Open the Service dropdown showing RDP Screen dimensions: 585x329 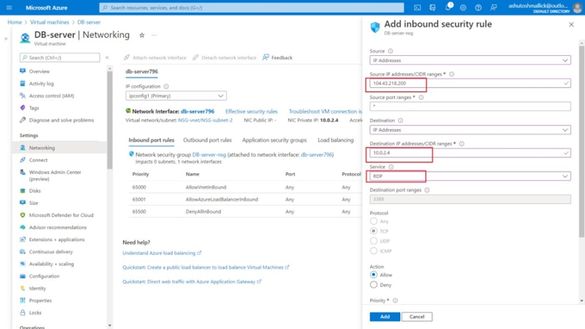[x=470, y=176]
